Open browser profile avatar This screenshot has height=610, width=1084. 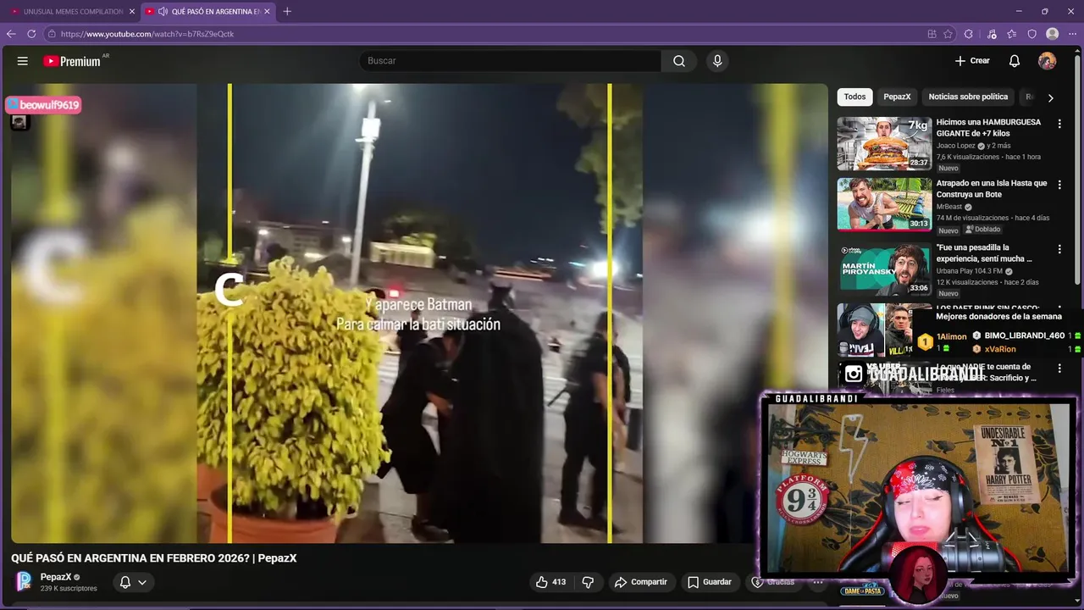[x=1052, y=34]
